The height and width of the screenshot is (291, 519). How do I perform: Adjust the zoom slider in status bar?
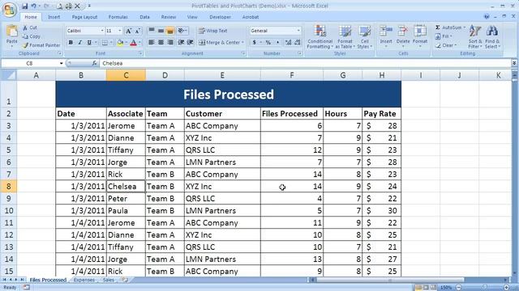pos(484,288)
